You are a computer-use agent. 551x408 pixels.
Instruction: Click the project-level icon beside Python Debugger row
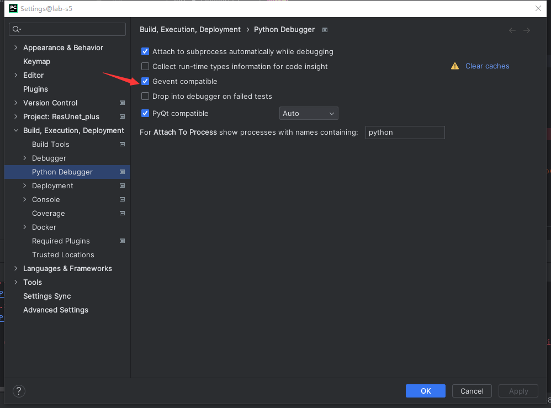click(x=122, y=172)
